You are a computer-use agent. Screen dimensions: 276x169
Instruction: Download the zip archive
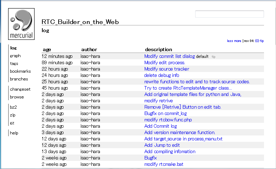tap(13, 115)
